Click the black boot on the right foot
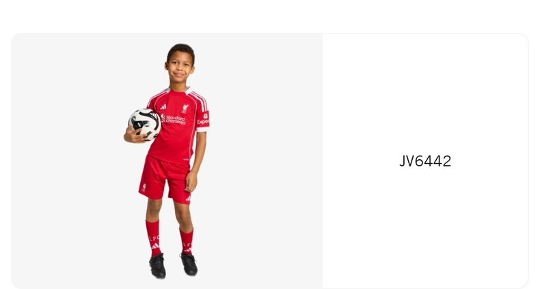This screenshot has width=540, height=289. click(189, 264)
